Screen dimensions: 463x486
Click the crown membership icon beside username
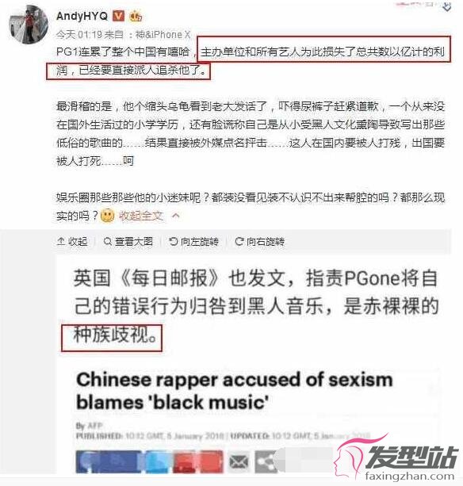click(136, 16)
